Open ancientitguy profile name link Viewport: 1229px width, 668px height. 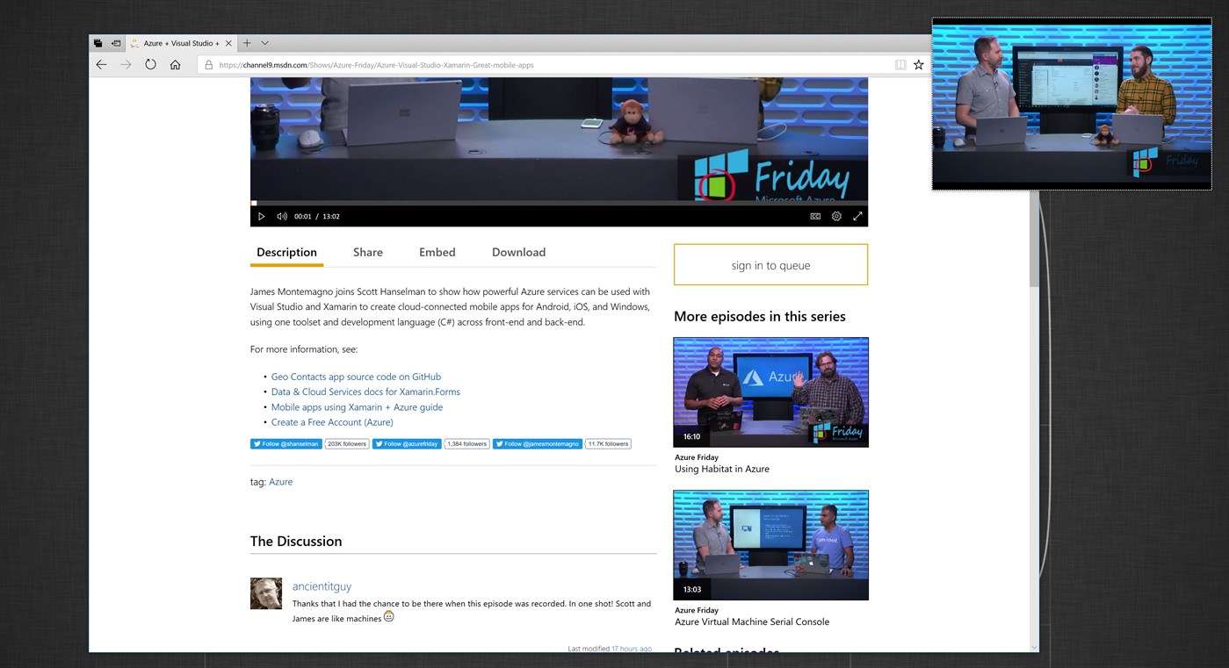coord(322,586)
